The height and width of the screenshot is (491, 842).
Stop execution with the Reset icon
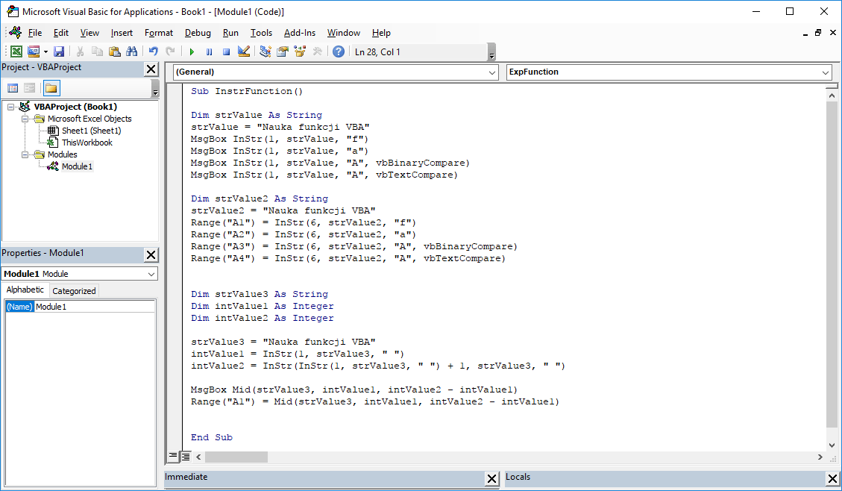tap(225, 51)
